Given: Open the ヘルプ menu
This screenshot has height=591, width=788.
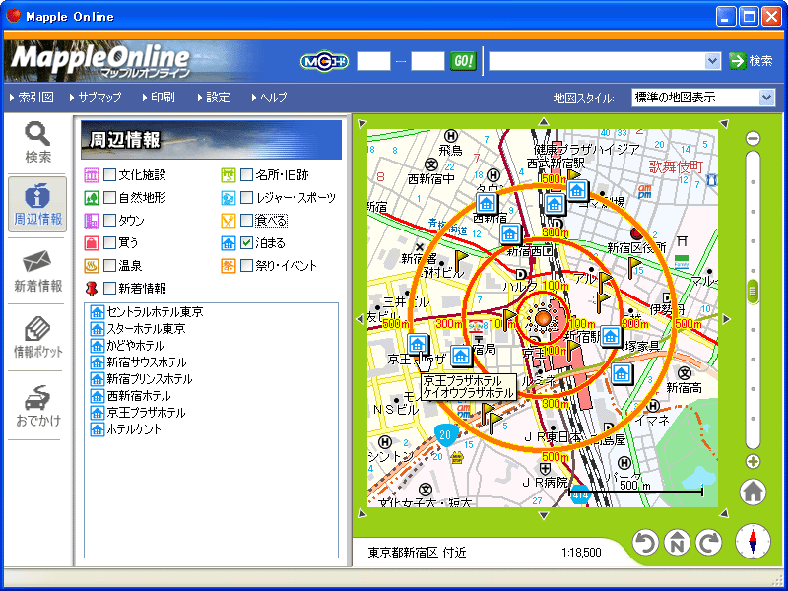Looking at the screenshot, I should click(x=269, y=98).
